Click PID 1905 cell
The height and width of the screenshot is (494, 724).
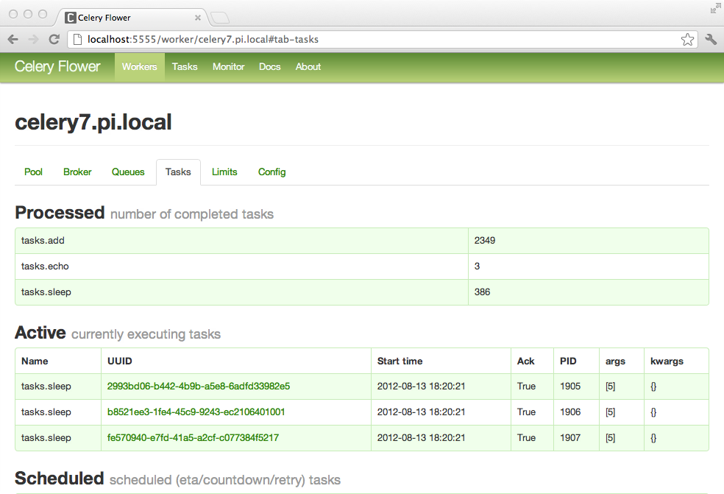pos(570,387)
